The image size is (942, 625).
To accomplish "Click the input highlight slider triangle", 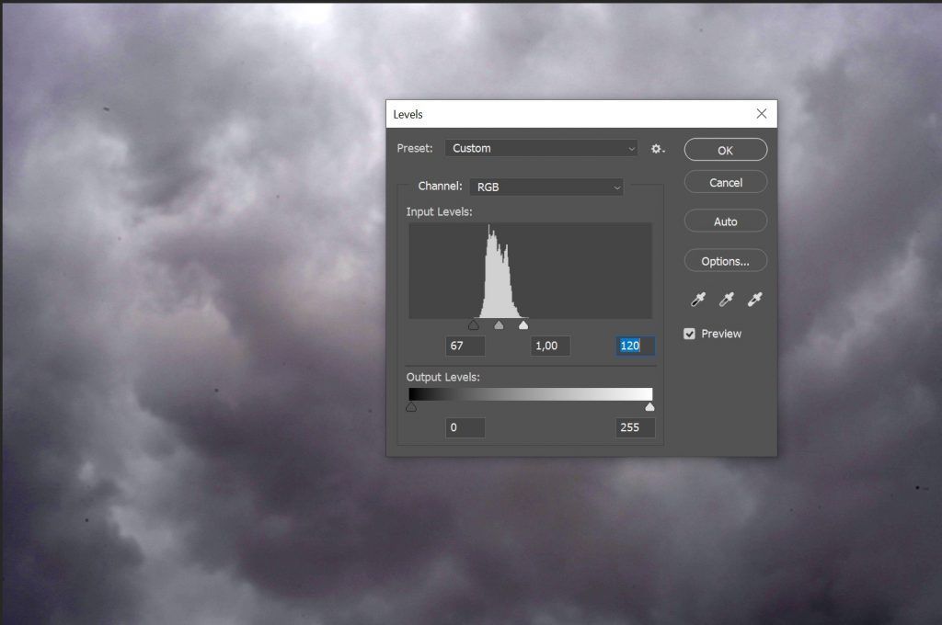I will click(x=523, y=324).
